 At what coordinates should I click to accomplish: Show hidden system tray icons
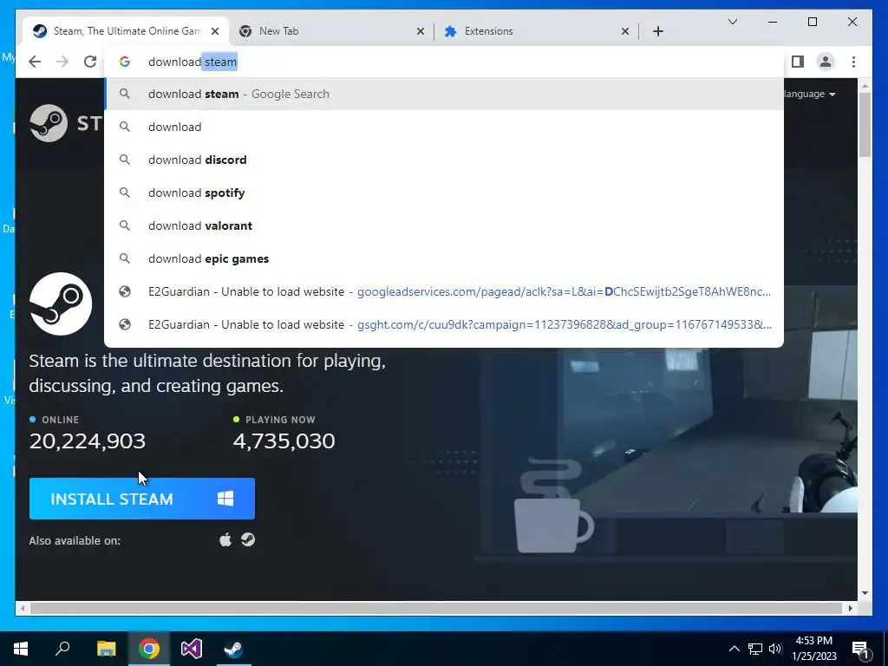click(734, 649)
